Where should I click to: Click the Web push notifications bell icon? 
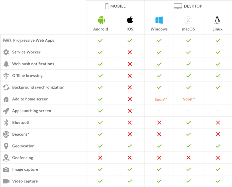tap(6, 64)
